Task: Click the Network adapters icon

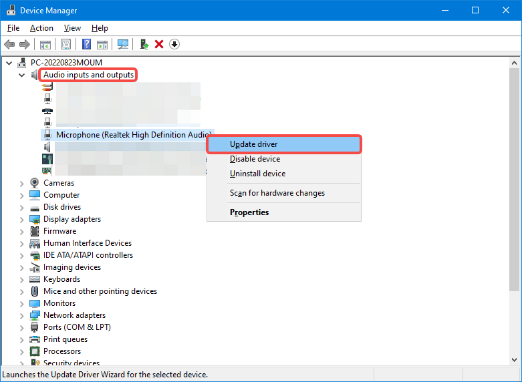Action: pyautogui.click(x=35, y=315)
